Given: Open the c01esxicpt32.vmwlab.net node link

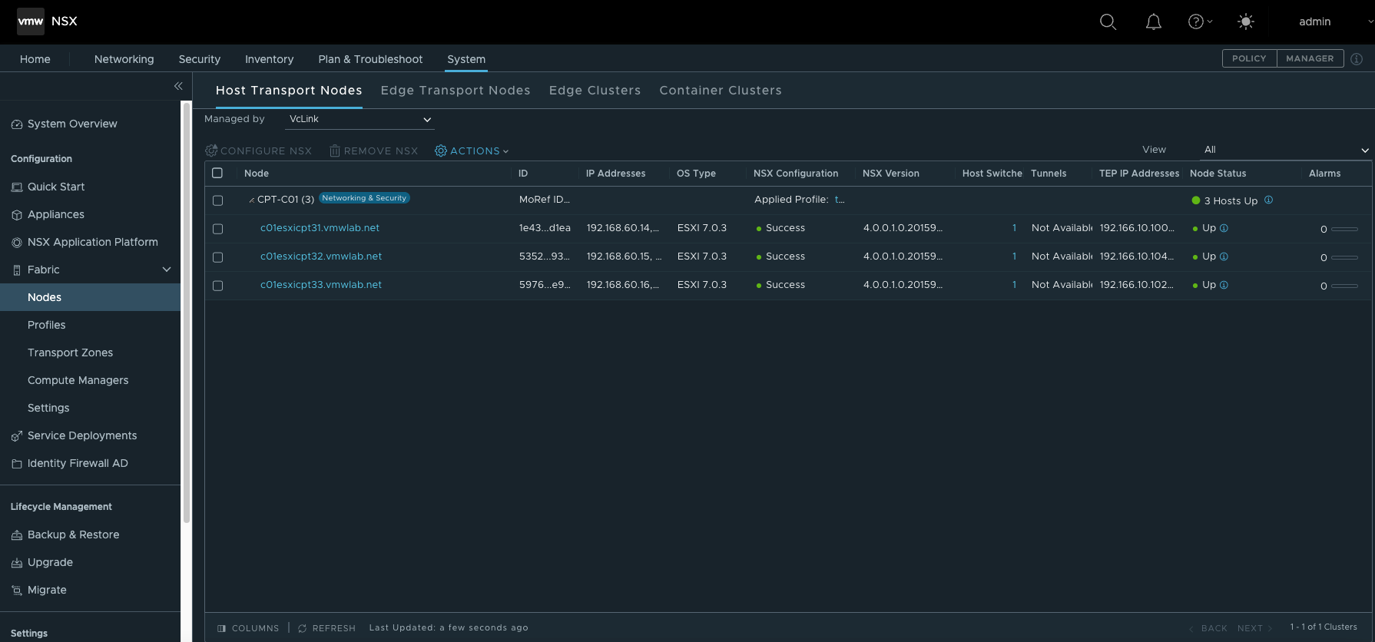Looking at the screenshot, I should [x=321, y=256].
